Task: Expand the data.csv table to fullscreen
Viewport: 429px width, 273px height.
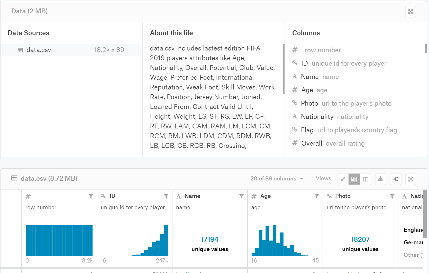Action: [x=410, y=179]
